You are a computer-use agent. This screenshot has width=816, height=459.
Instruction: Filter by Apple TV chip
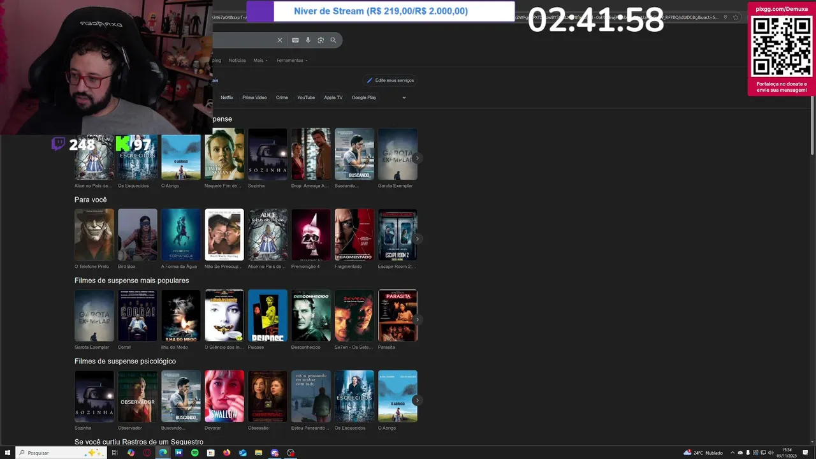click(x=333, y=98)
